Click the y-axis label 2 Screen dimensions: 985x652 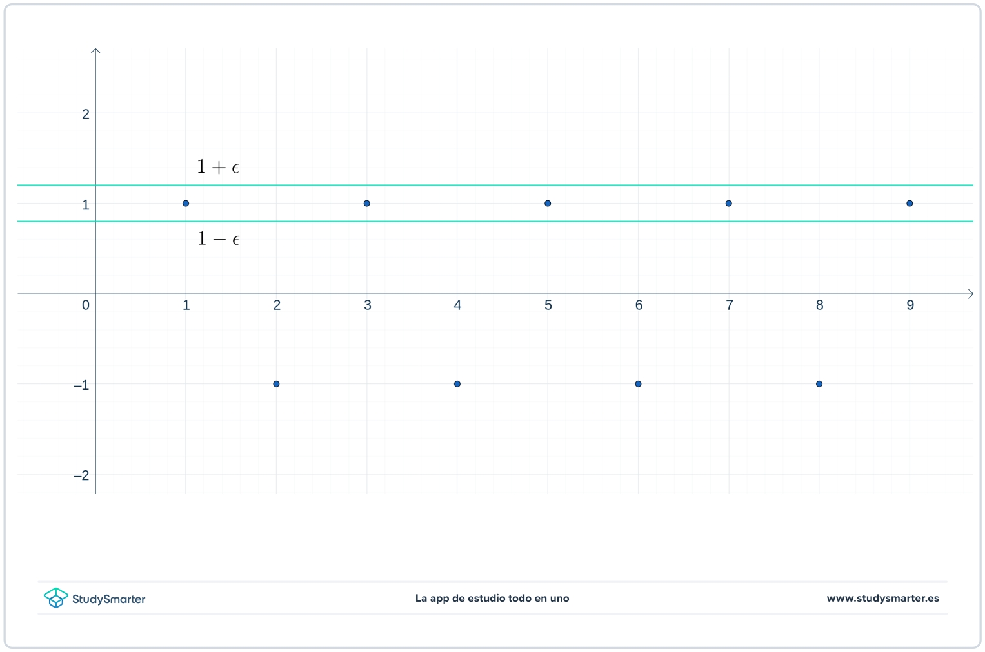tap(84, 113)
